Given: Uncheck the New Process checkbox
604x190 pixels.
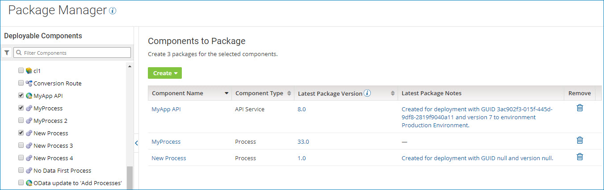Looking at the screenshot, I should point(21,133).
